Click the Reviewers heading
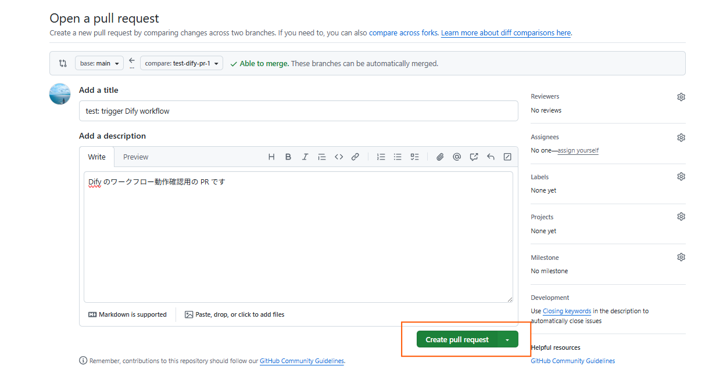 (545, 96)
